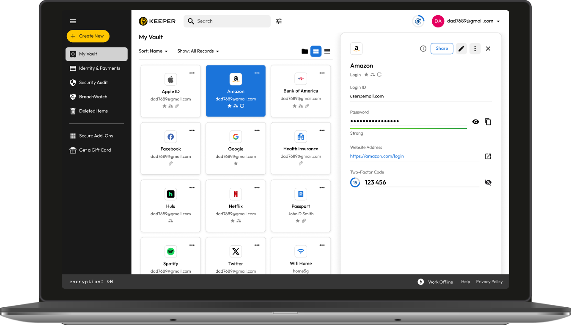The image size is (571, 325).
Task: Open the Privacy Policy link
Action: coord(489,282)
